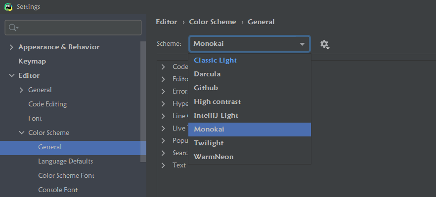Screen dimensions: 436x197
Task: Collapse the Color Scheme tree node
Action: click(x=21, y=133)
